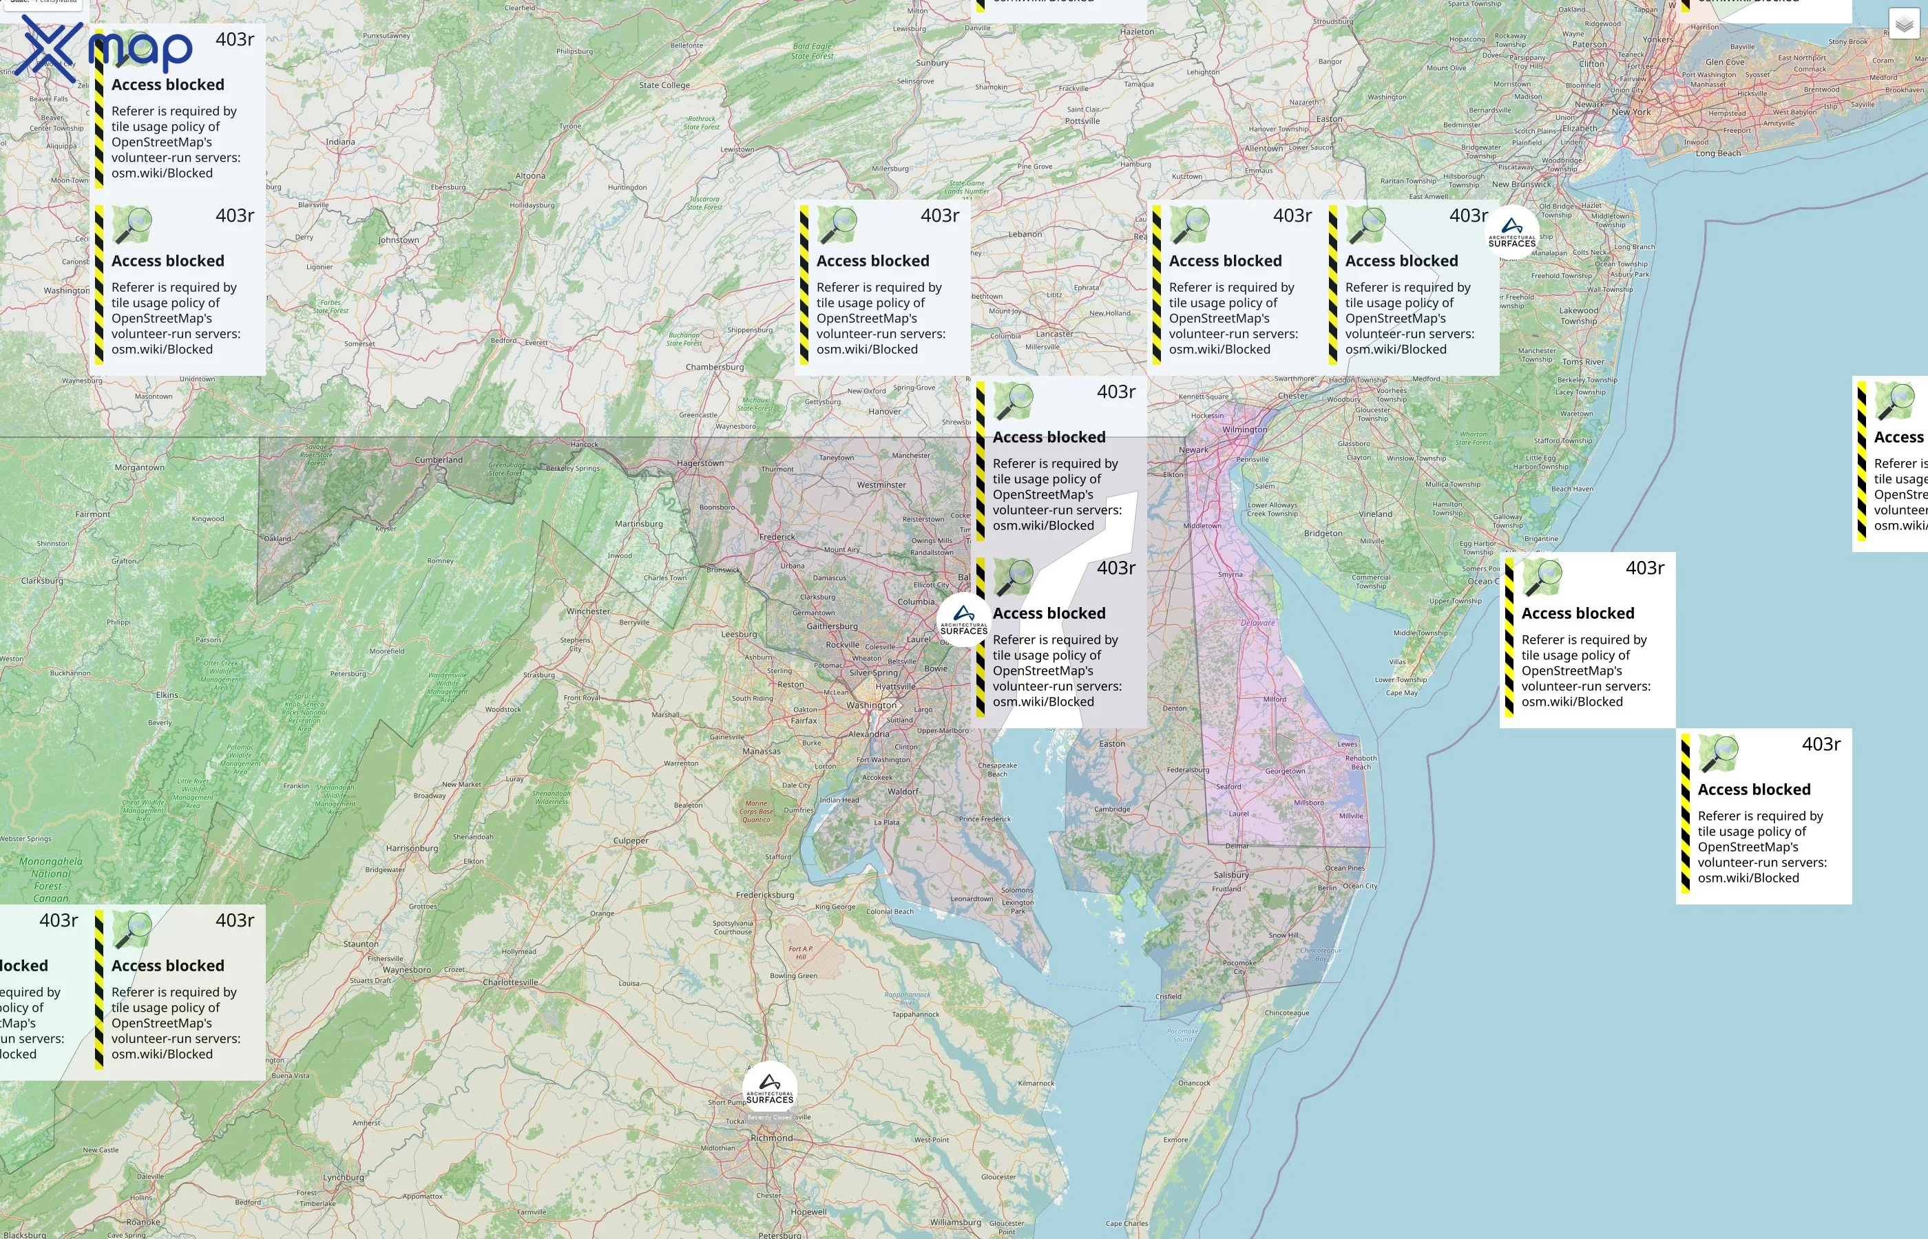Click the Hagerstown label on the map
This screenshot has width=1928, height=1239.
coord(700,463)
